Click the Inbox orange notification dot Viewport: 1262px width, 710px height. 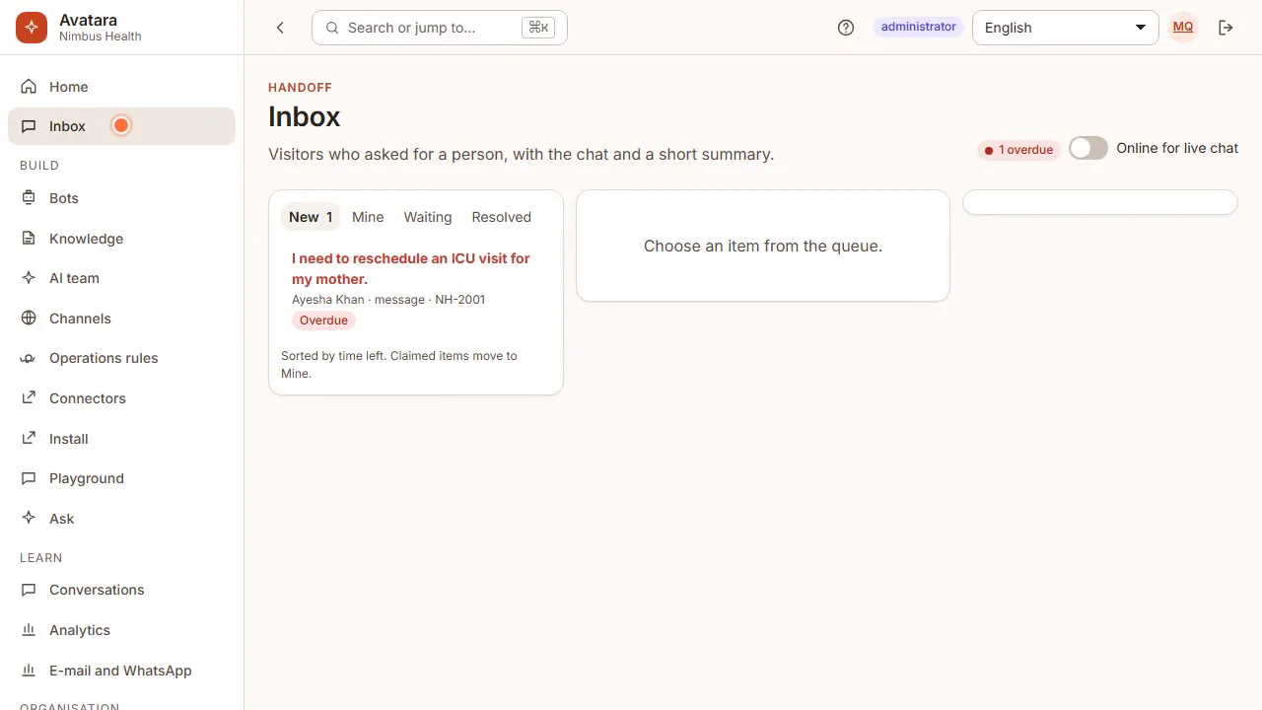click(120, 125)
